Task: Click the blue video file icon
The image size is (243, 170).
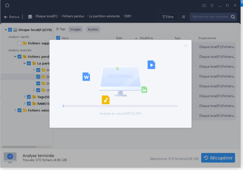Action: [151, 65]
